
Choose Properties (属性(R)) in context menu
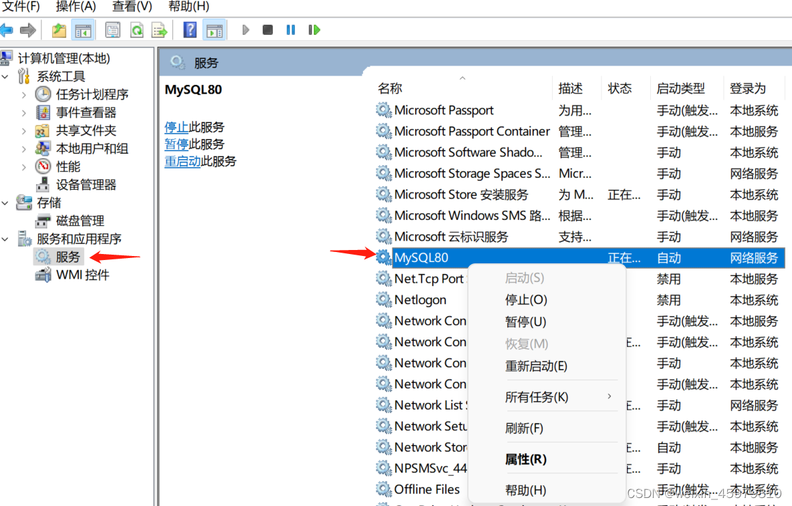coord(547,459)
